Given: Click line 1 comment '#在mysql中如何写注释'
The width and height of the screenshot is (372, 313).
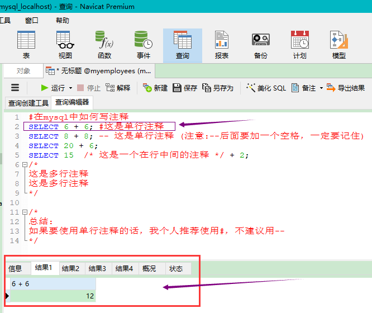Looking at the screenshot, I should [79, 117].
